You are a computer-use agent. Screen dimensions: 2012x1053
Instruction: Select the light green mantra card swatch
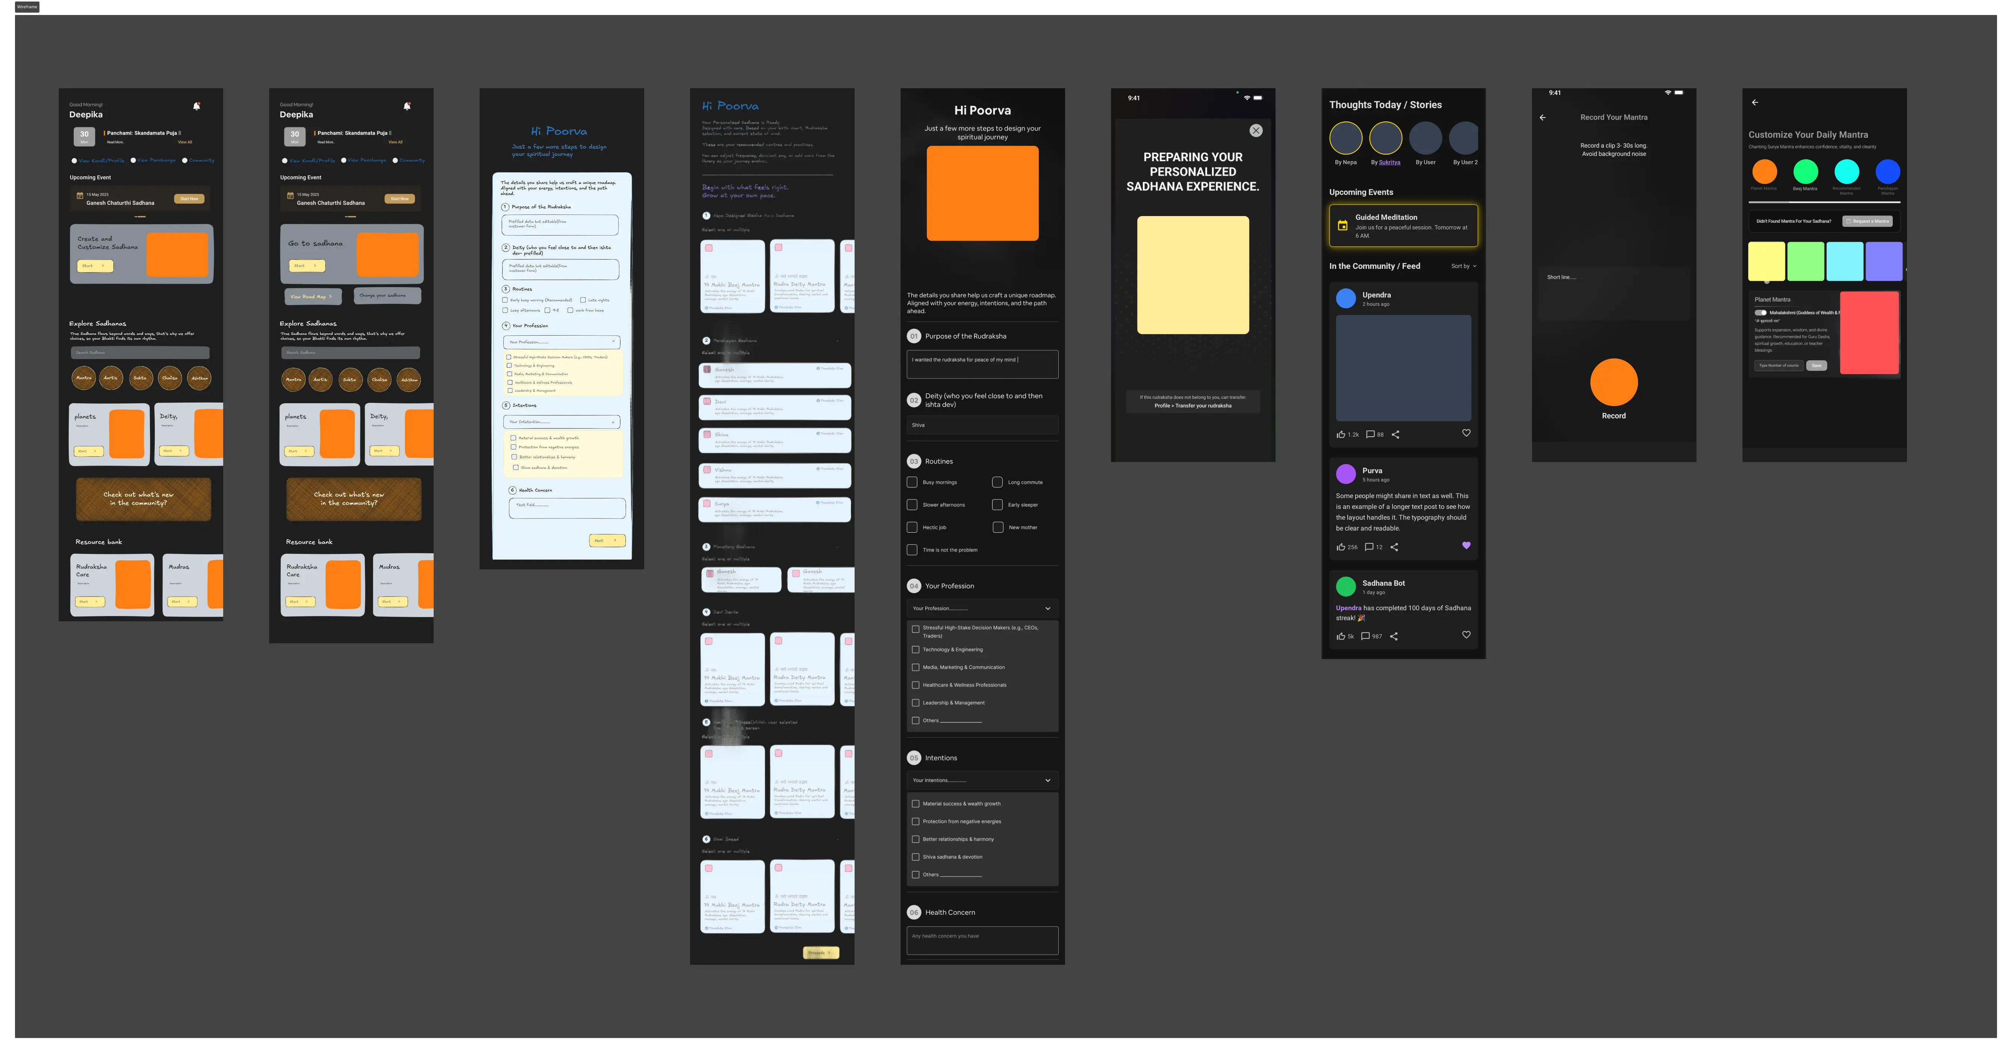pyautogui.click(x=1805, y=262)
